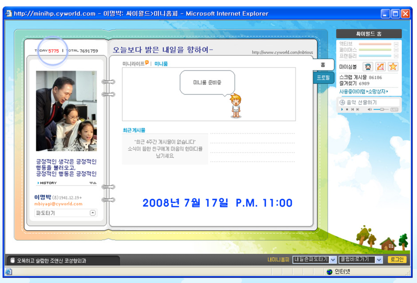Click the first My Symbol character icon
Screen dimensions: 417x283
point(368,67)
